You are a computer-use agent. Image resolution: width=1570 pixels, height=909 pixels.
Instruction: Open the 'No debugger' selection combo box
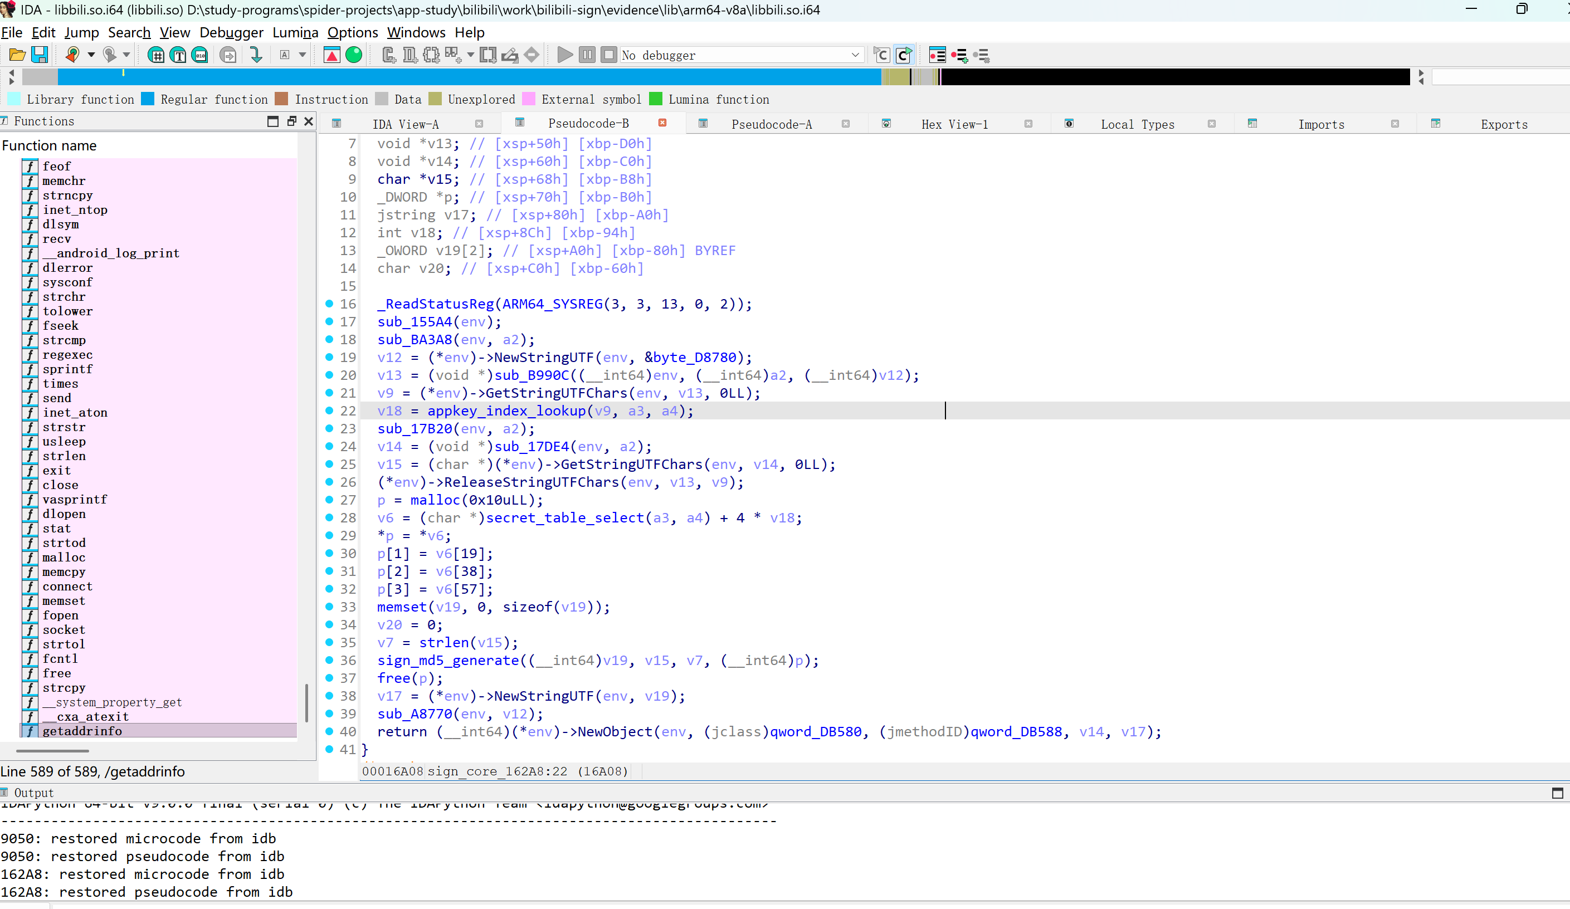pos(742,55)
